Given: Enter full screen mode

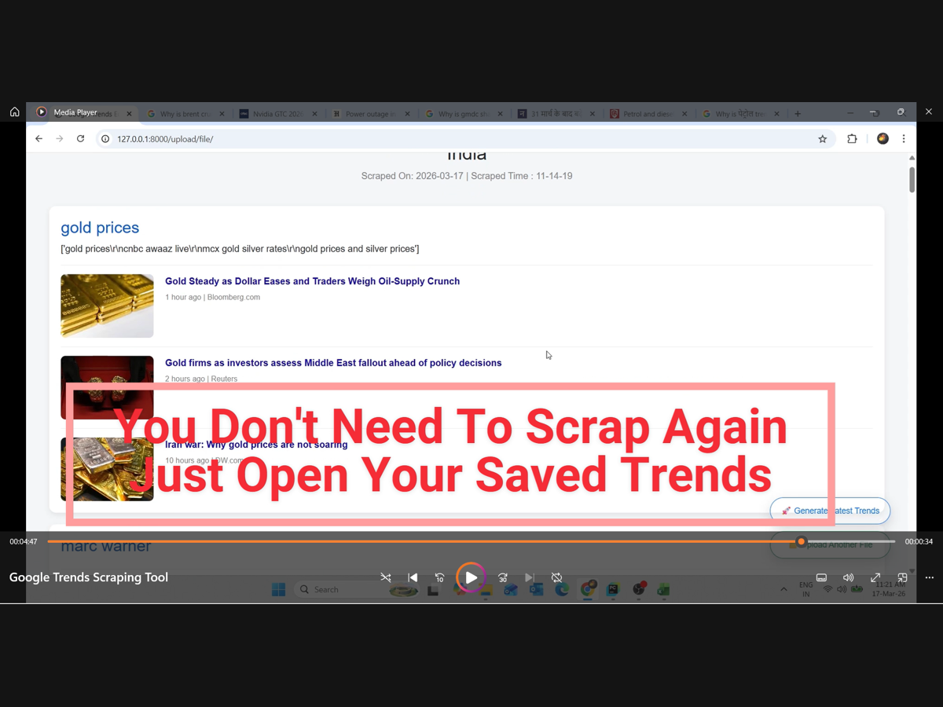Looking at the screenshot, I should pyautogui.click(x=875, y=577).
